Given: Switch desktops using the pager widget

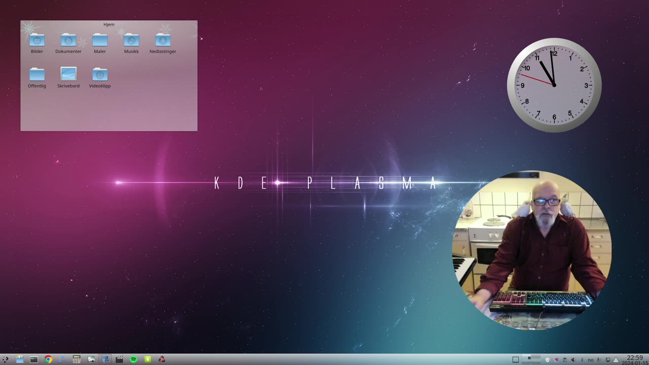Looking at the screenshot, I should point(531,359).
